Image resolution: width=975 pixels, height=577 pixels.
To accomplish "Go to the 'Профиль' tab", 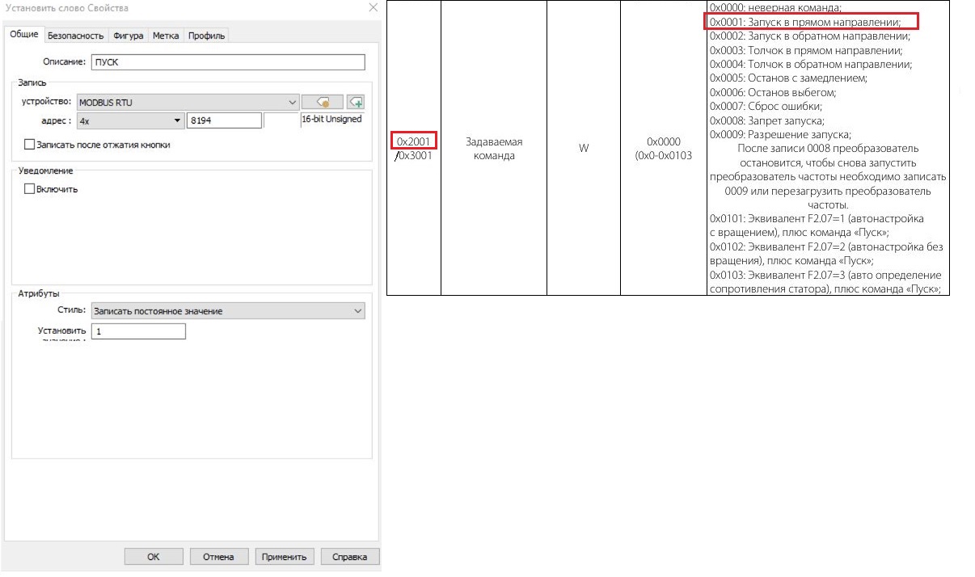I will point(206,36).
